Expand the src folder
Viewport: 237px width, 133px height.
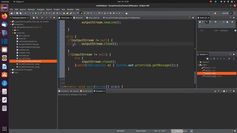[13, 30]
